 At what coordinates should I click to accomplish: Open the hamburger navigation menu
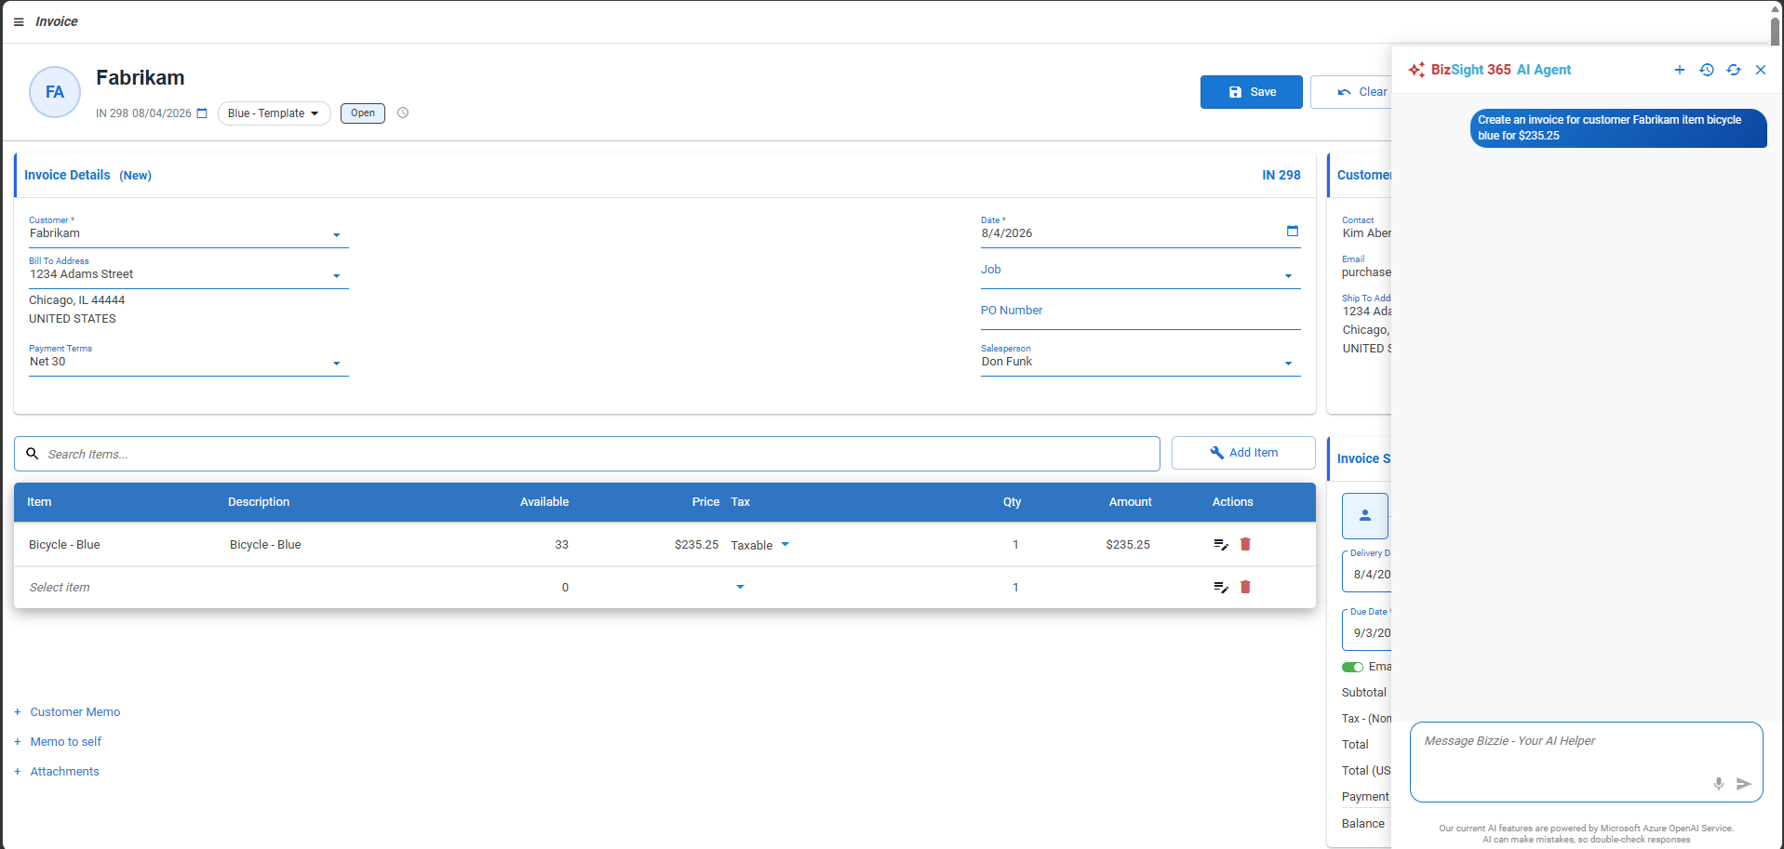pos(19,21)
